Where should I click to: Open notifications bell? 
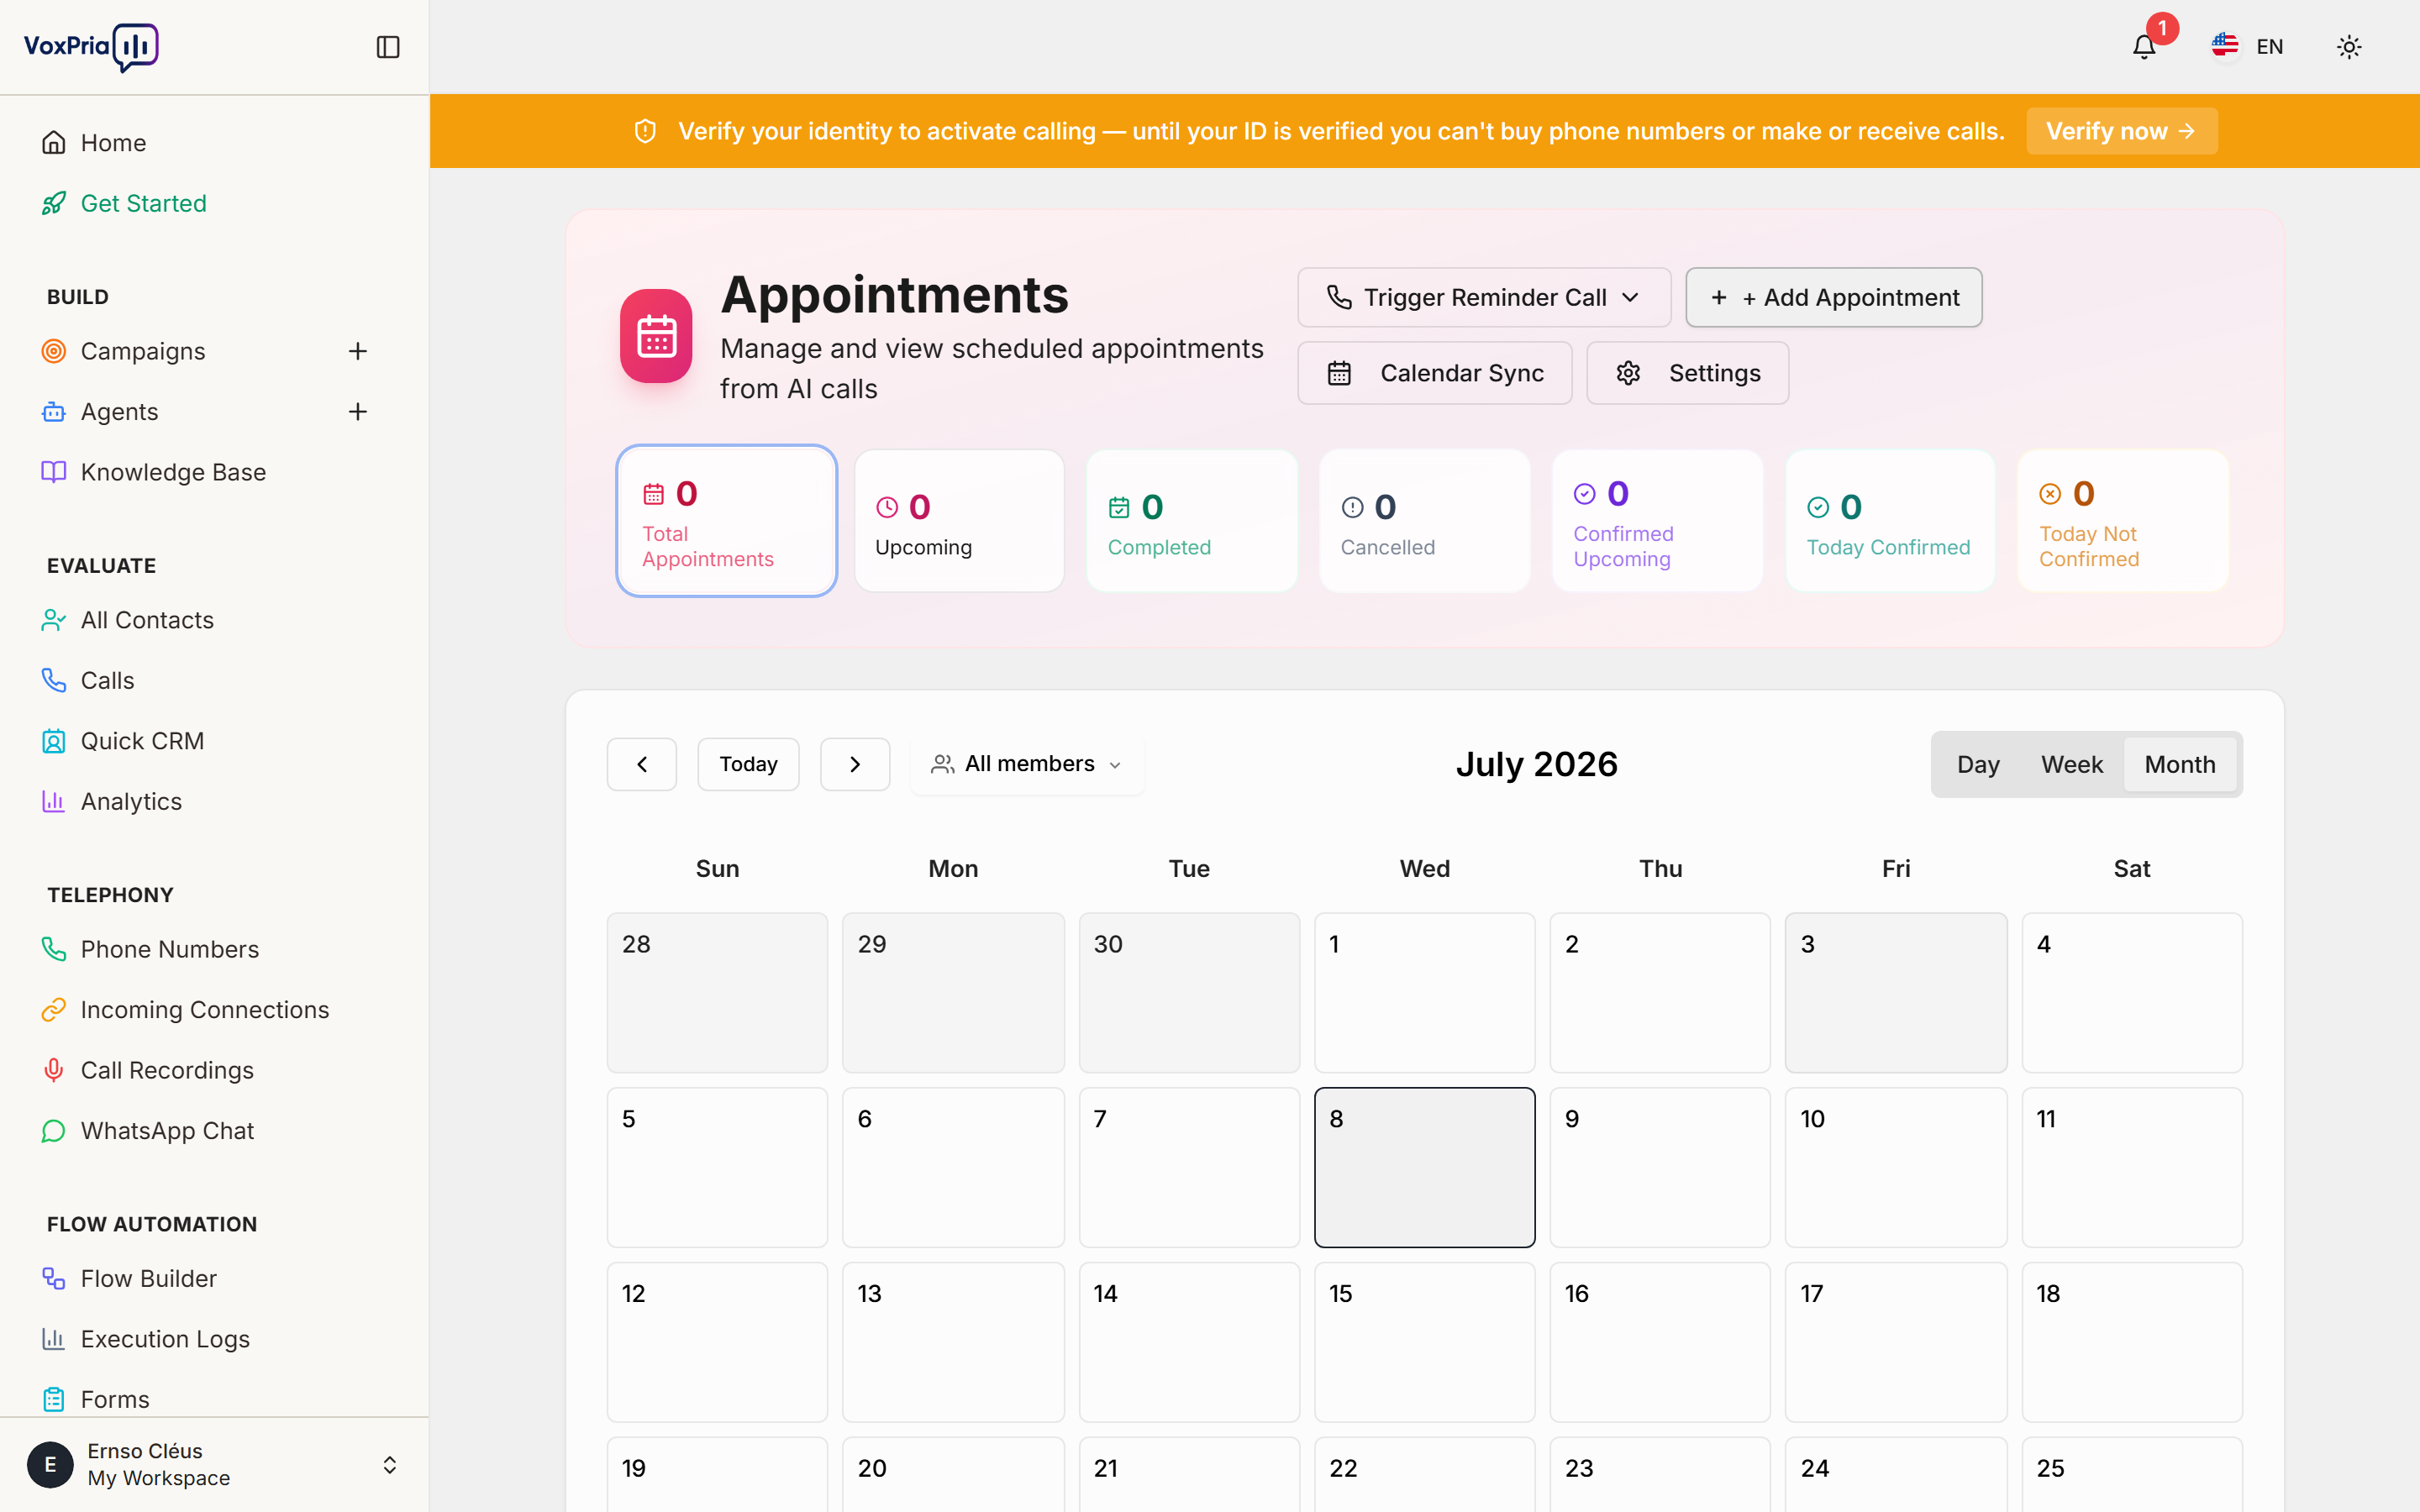(x=2143, y=47)
